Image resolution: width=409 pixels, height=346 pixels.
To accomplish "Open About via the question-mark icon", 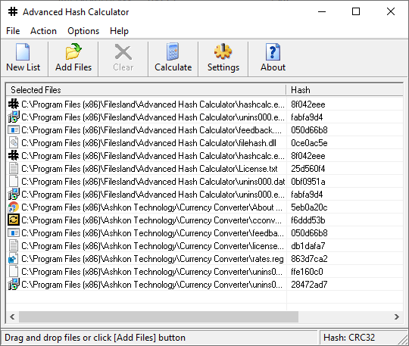I will 273,51.
